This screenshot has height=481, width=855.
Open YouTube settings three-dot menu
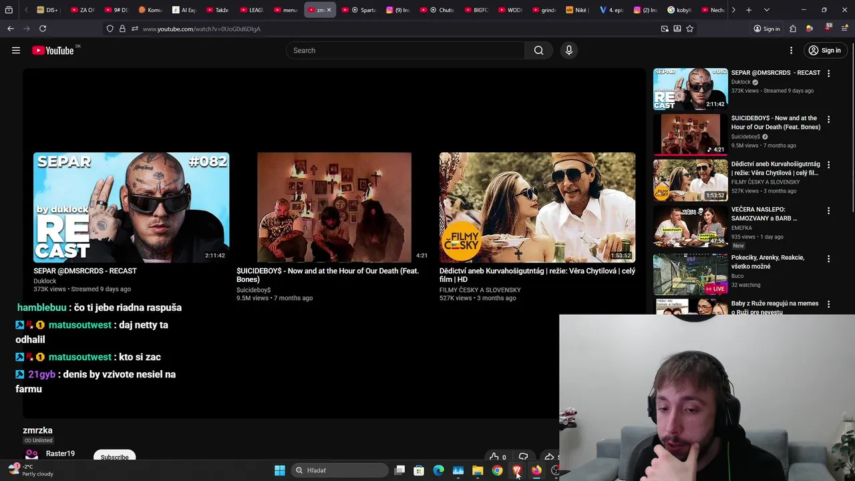coord(791,50)
